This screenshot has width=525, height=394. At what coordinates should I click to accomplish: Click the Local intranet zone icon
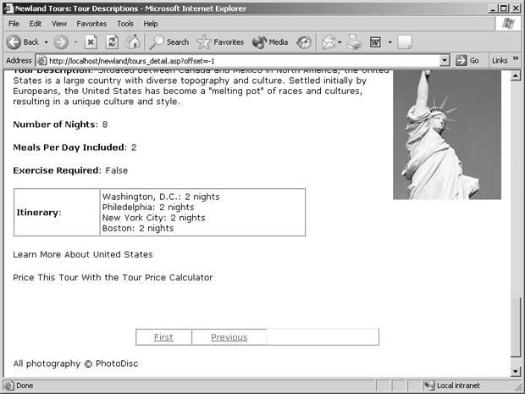tap(429, 386)
